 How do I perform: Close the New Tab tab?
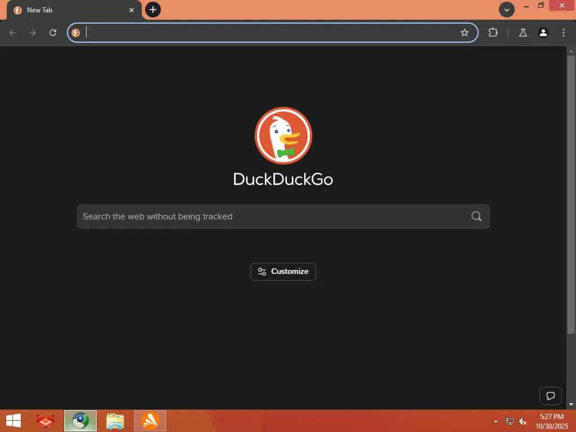click(132, 10)
